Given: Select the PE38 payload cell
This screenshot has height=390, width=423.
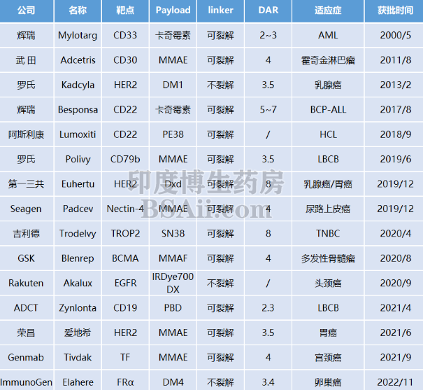Looking at the screenshot, I should tap(173, 134).
